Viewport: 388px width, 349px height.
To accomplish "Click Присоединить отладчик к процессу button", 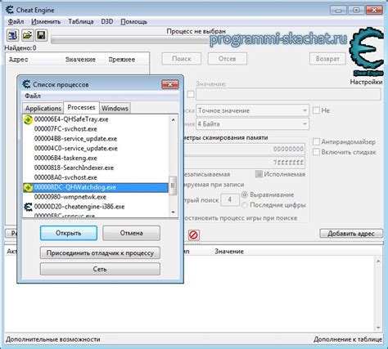I will click(100, 253).
